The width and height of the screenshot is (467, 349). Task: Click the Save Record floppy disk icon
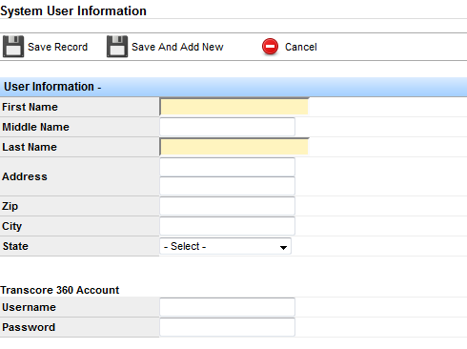[x=13, y=47]
